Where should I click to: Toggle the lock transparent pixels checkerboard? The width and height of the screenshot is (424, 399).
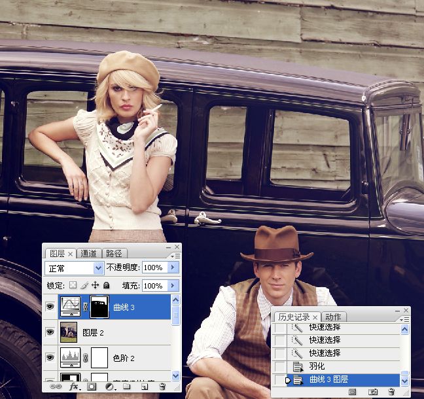73,286
